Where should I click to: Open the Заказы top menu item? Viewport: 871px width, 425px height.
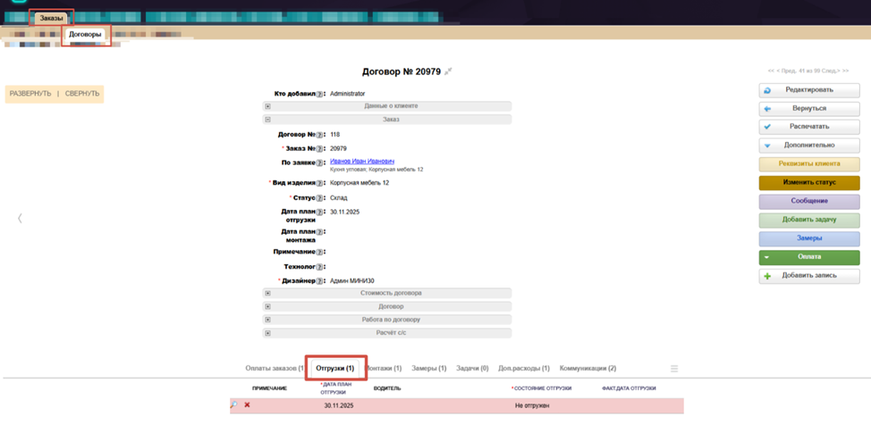coord(51,18)
